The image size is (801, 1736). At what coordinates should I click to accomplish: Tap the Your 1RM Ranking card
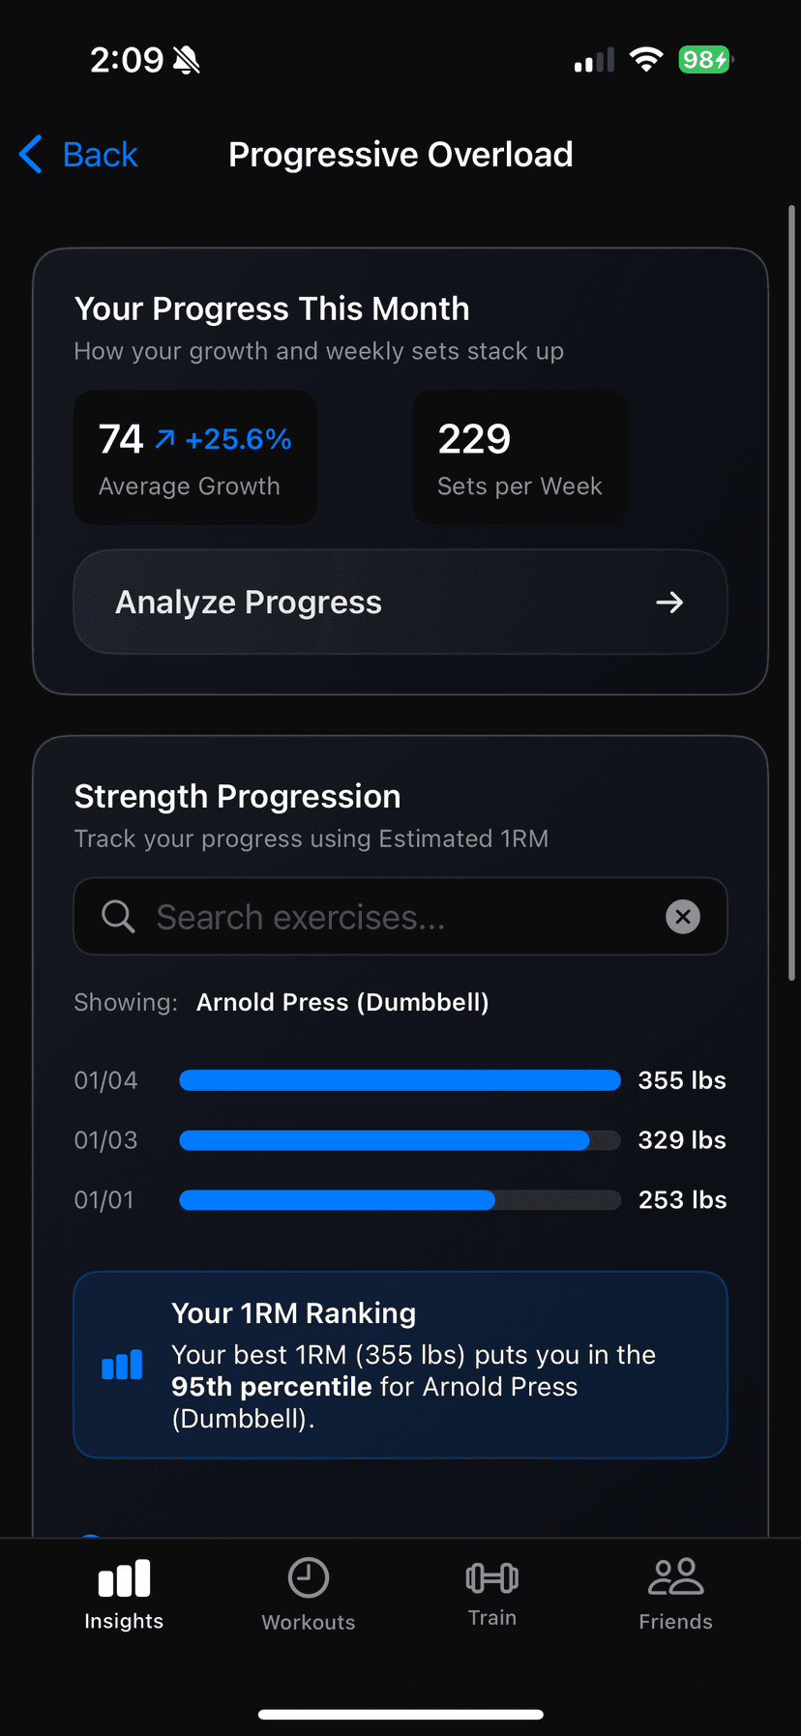(400, 1366)
